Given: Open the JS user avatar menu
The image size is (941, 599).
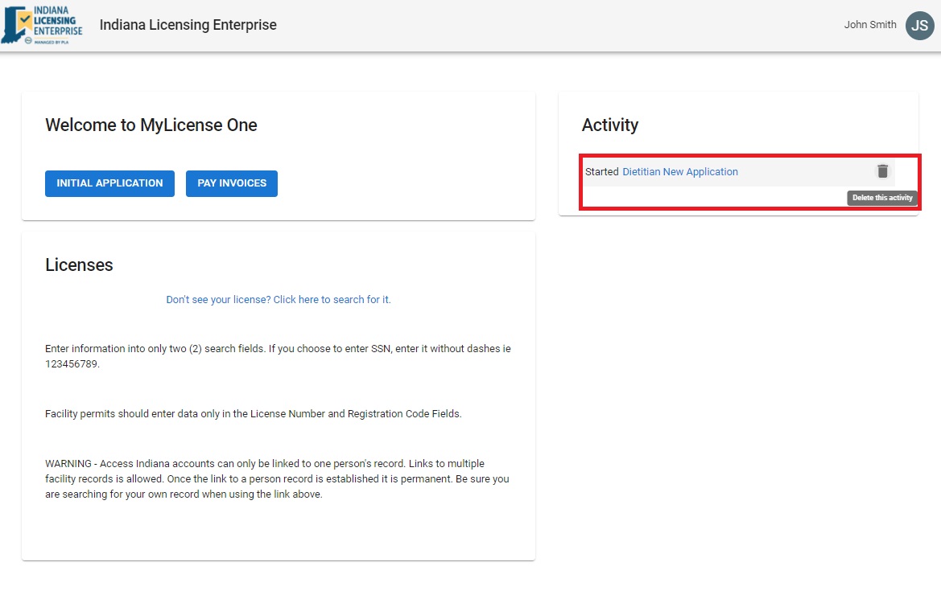Looking at the screenshot, I should (x=919, y=25).
